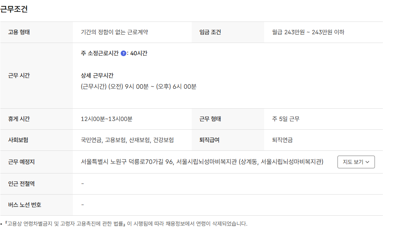Image resolution: width=408 pixels, height=236 pixels.
Task: Click the 임금 조건 label cell
Action: (x=210, y=32)
